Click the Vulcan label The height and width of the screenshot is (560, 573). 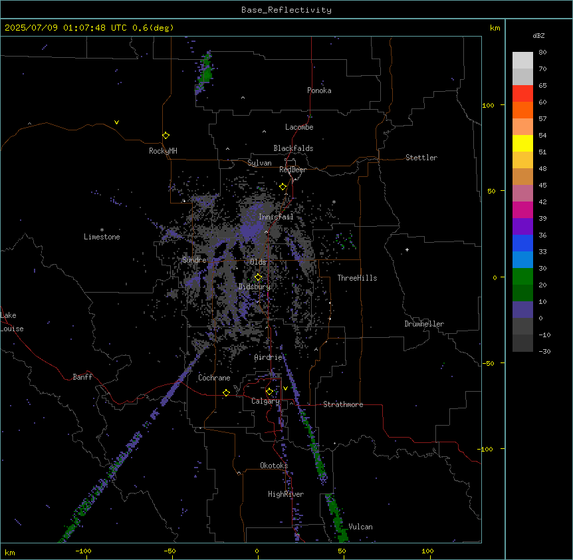361,527
